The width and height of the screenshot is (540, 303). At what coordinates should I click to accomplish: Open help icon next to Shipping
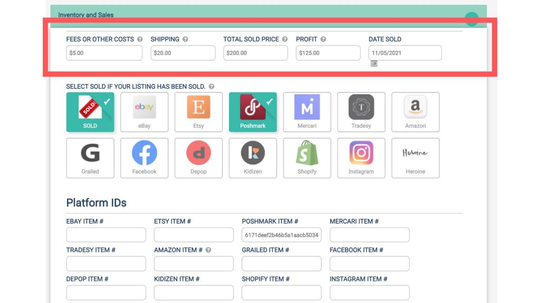(185, 39)
